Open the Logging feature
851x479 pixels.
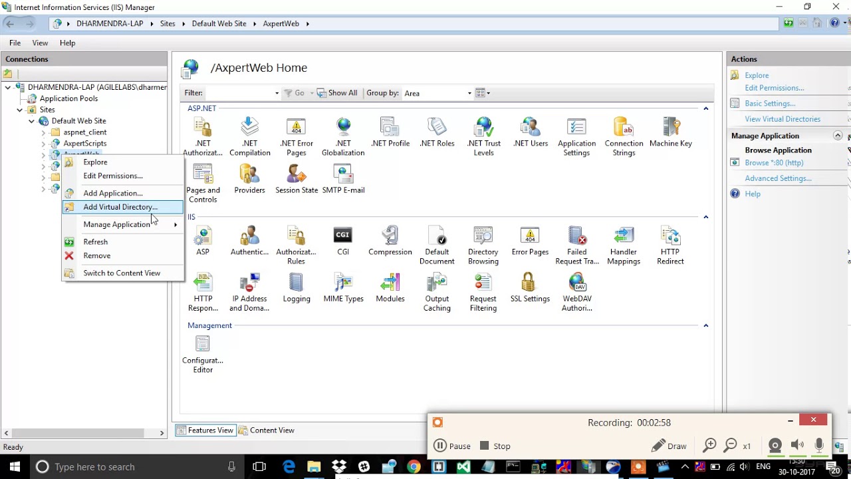[x=297, y=287]
